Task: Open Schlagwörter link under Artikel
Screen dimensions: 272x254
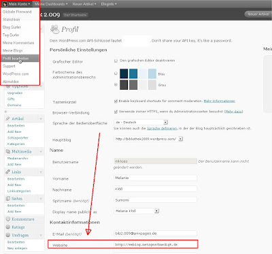Action: click(x=18, y=138)
